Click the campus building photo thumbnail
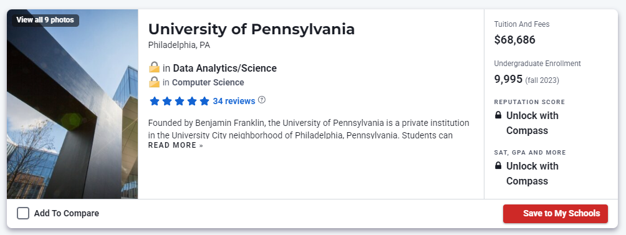The width and height of the screenshot is (626, 235). click(x=72, y=103)
